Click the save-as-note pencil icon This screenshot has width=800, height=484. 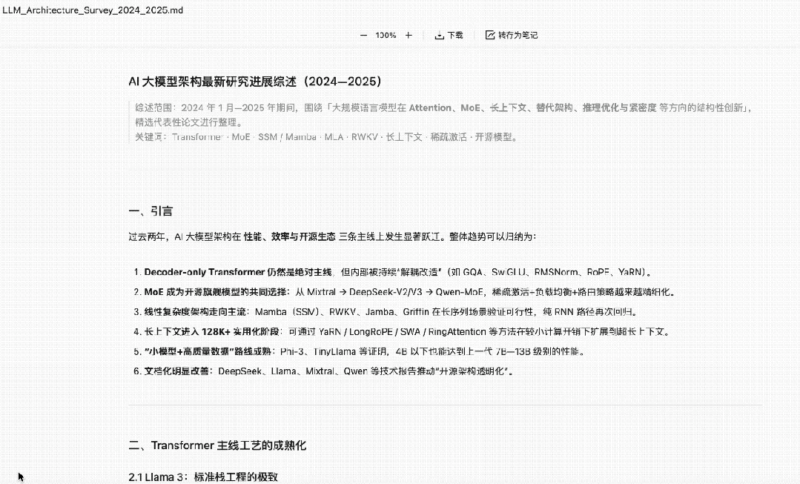point(490,35)
